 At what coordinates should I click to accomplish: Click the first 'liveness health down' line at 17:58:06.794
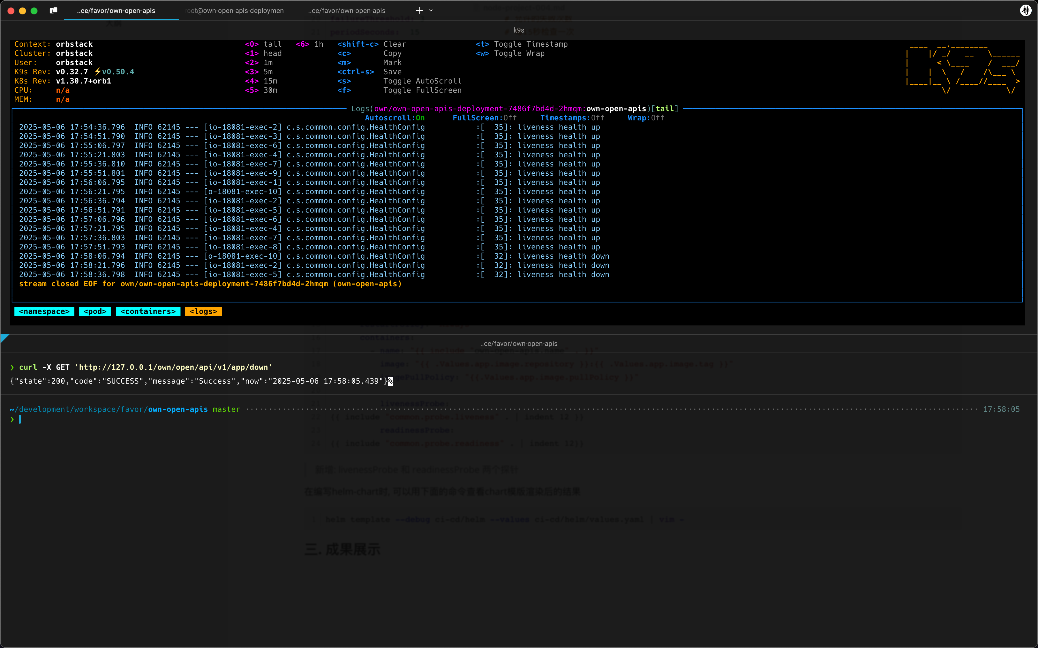(314, 256)
